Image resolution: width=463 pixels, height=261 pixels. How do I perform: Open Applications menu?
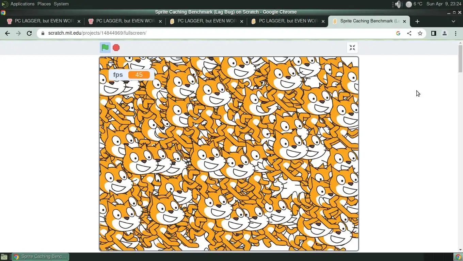(x=22, y=4)
